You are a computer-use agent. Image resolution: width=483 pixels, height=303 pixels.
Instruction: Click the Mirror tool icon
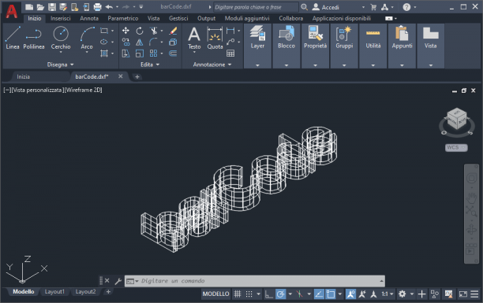[x=140, y=42]
